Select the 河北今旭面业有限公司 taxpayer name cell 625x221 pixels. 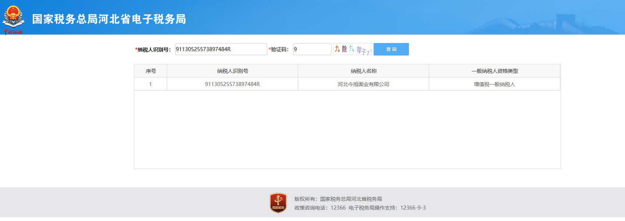(363, 84)
